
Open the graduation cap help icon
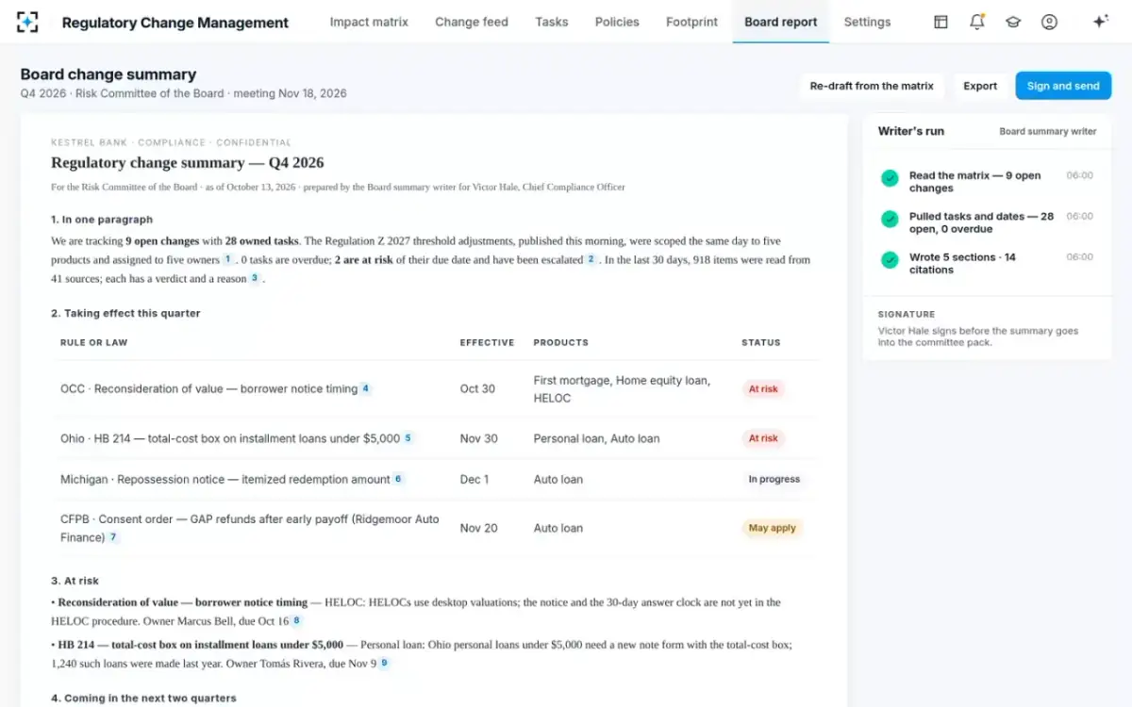tap(1013, 22)
